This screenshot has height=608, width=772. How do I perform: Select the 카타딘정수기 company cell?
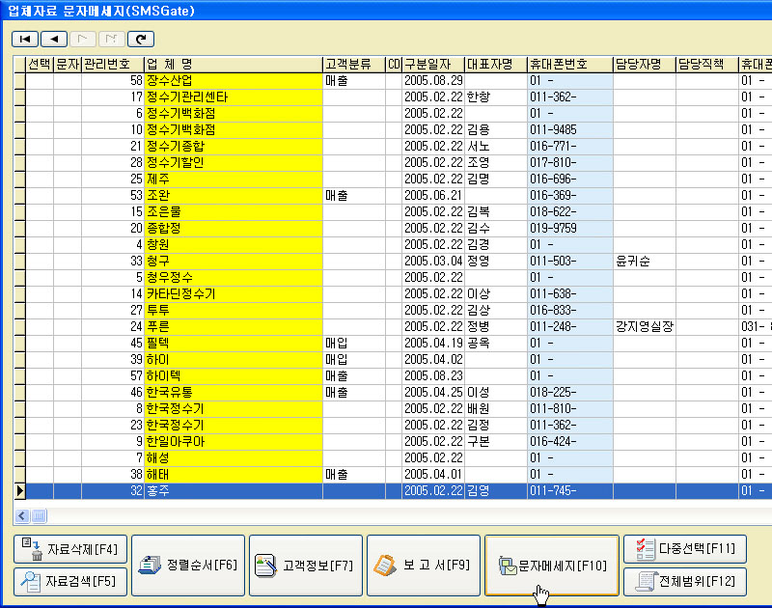click(x=234, y=294)
